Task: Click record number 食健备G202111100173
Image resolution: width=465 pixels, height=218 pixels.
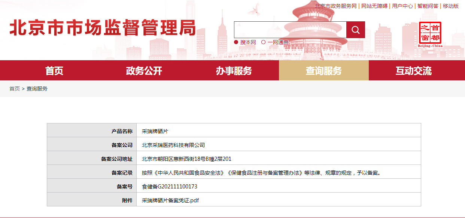Action: click(x=170, y=187)
